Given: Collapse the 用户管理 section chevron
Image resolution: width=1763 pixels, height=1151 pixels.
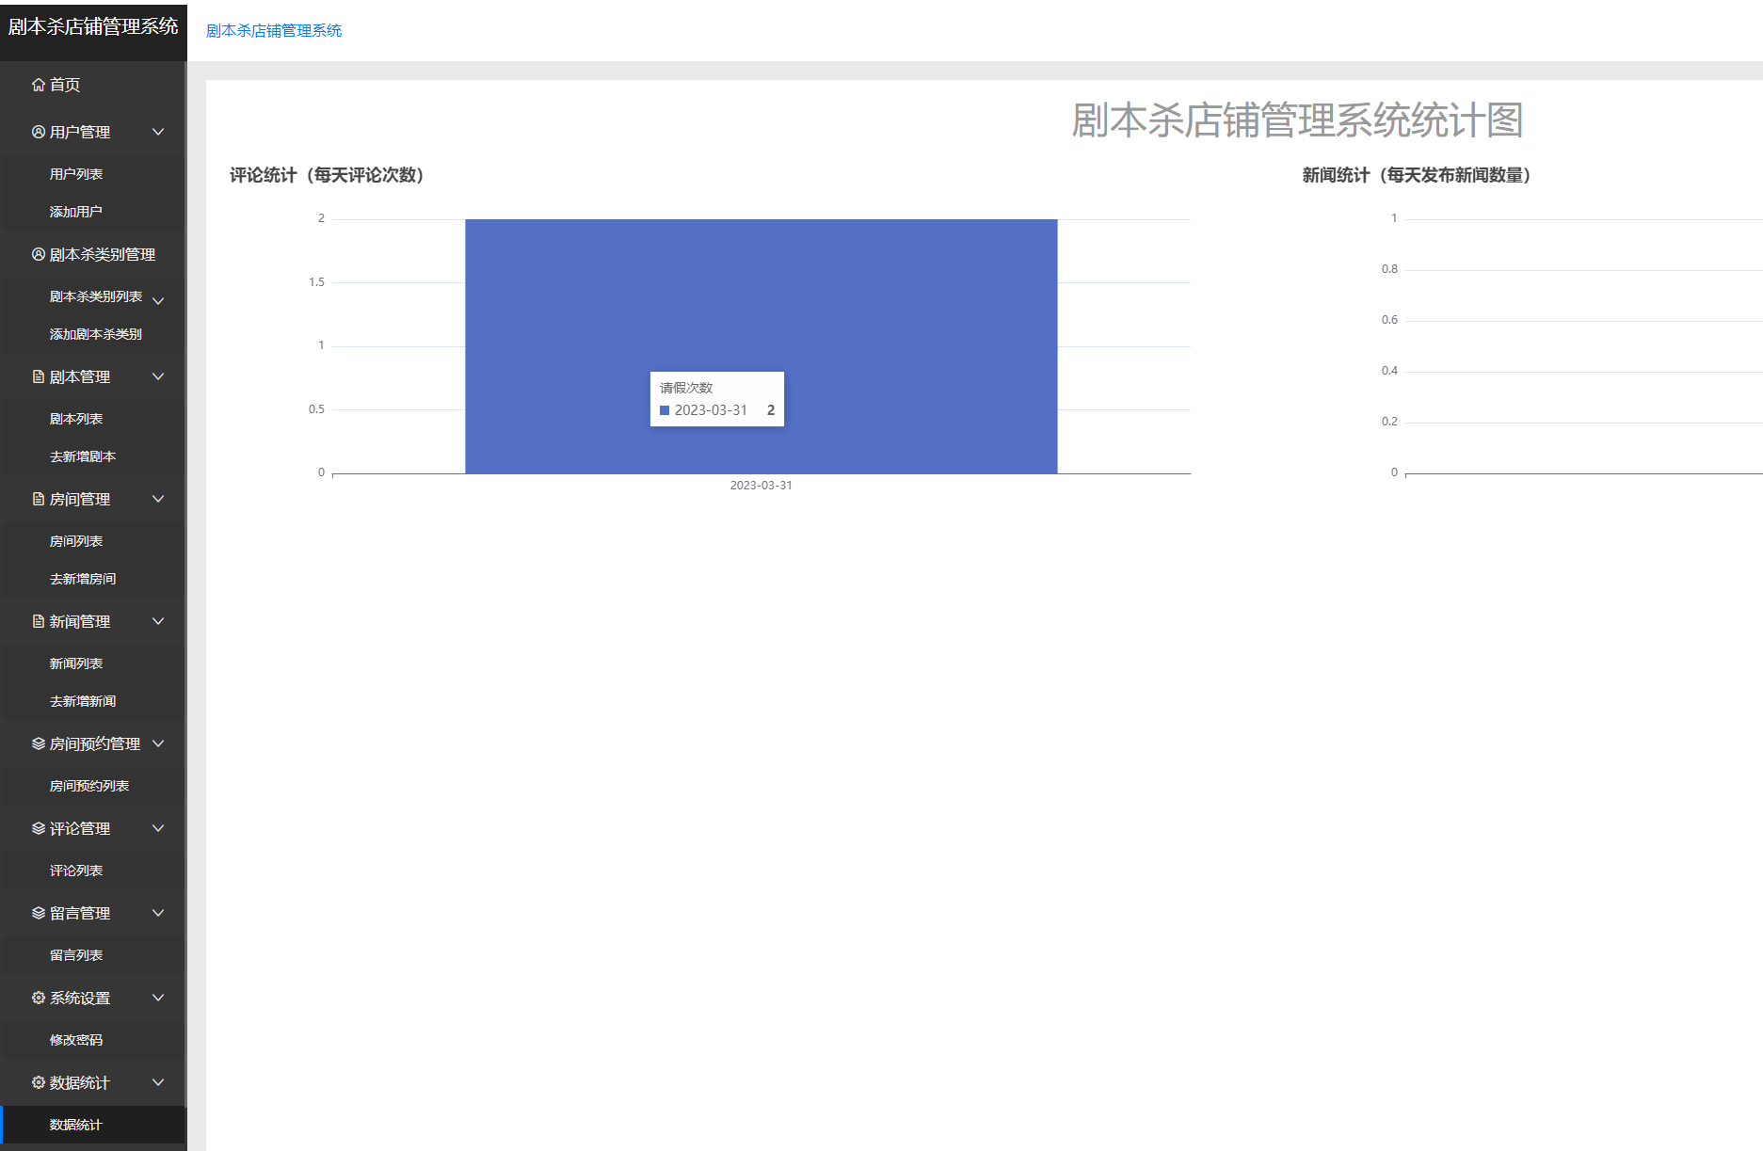Looking at the screenshot, I should 158,132.
